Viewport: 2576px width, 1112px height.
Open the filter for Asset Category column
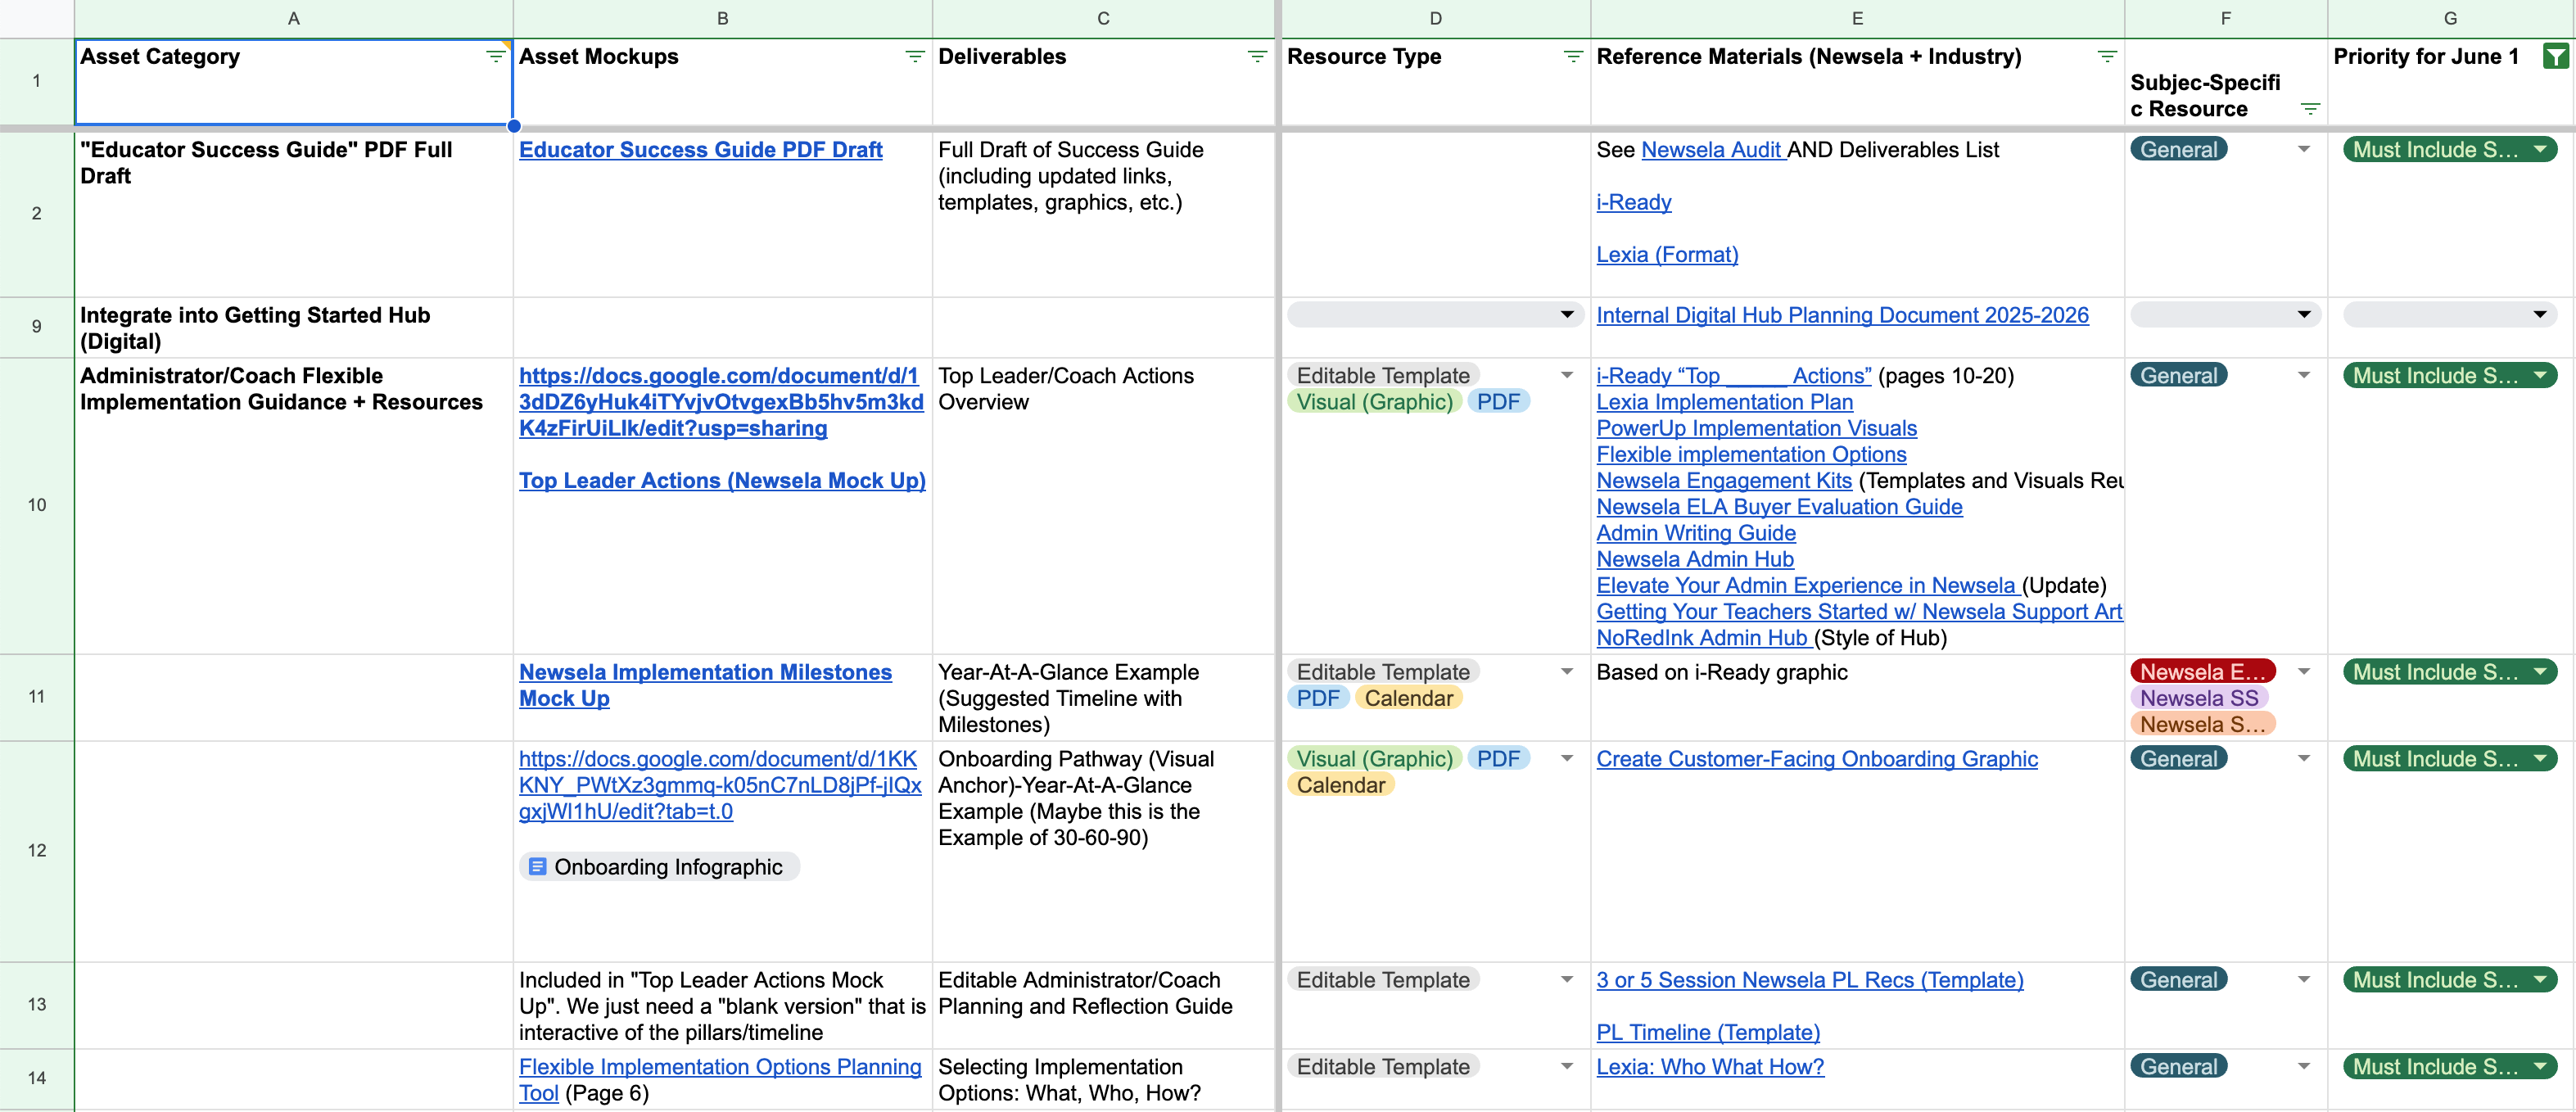[x=495, y=56]
